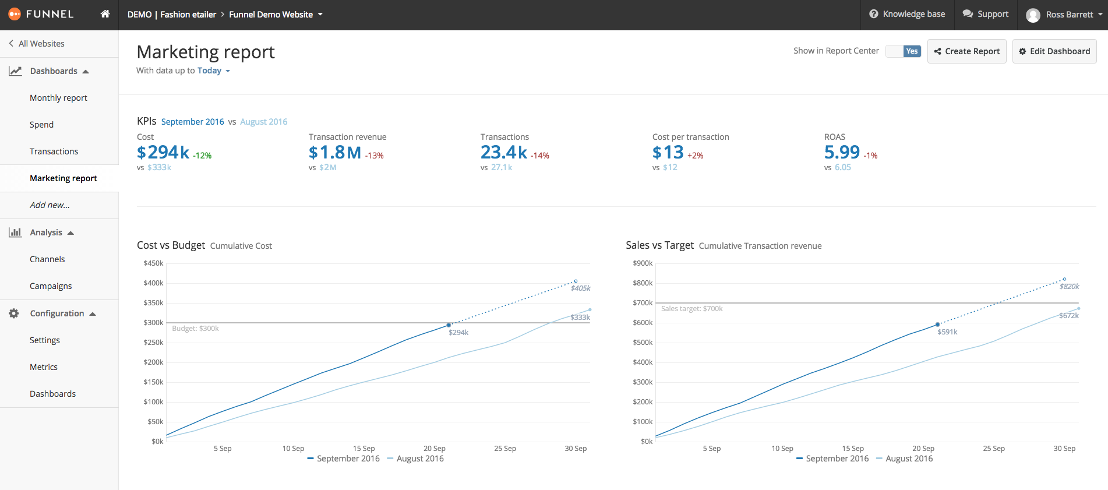Click the Support chat bubbles icon

point(968,14)
